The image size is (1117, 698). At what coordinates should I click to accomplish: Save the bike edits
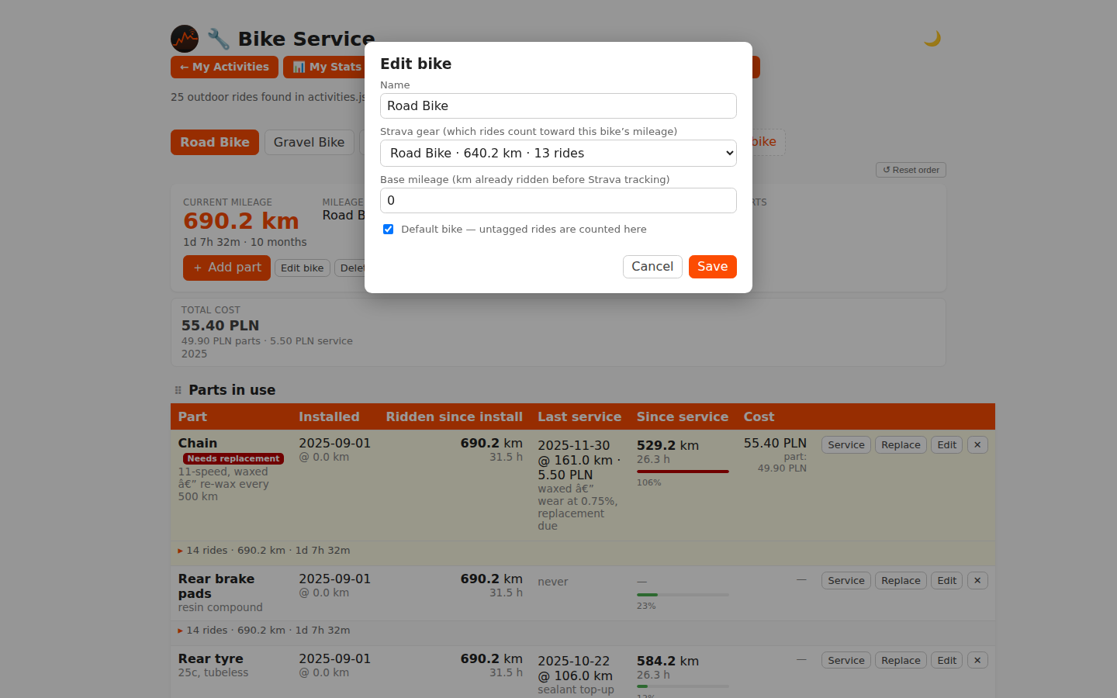pos(713,267)
